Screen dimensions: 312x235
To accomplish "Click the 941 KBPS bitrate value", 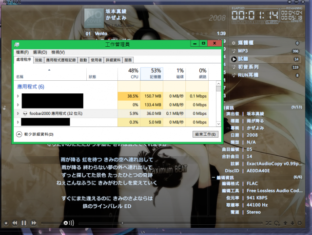I will pos(257,198).
